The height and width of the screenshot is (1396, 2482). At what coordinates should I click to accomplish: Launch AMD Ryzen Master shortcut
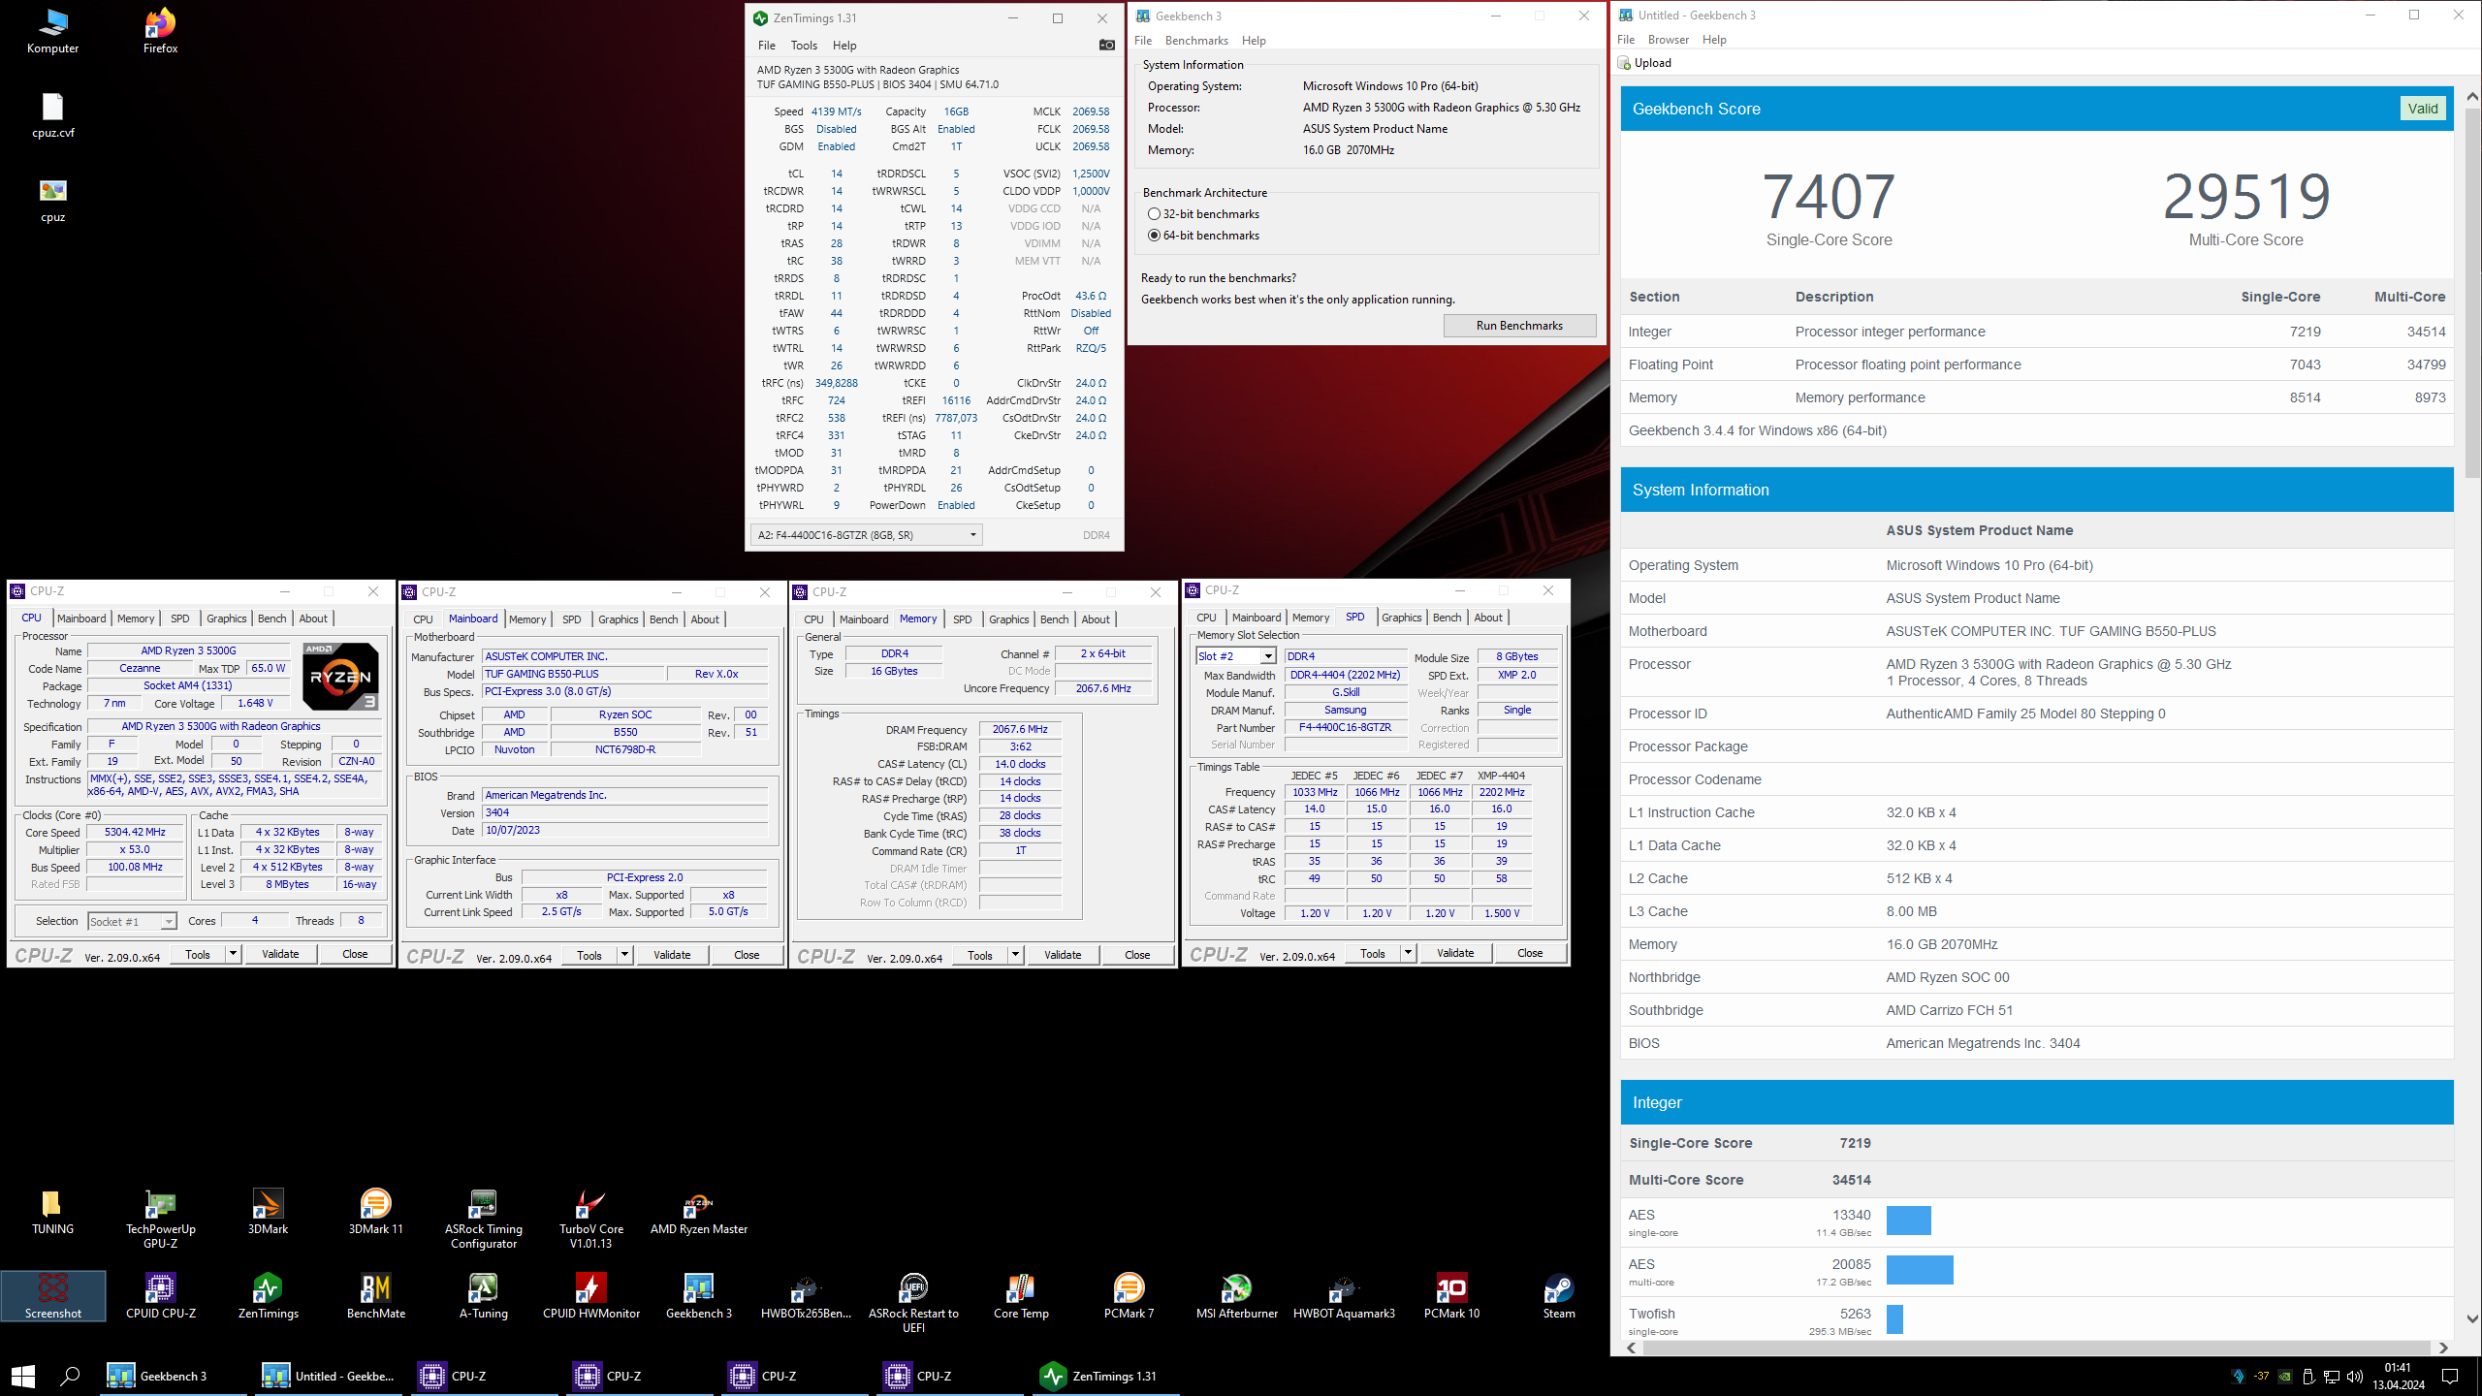point(698,1212)
